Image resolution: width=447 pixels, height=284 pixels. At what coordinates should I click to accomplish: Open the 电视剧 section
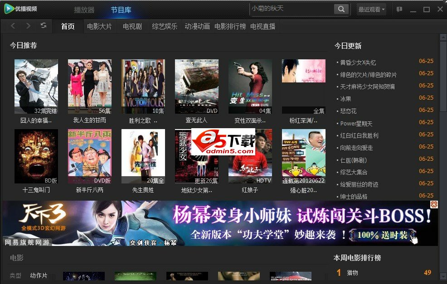pos(132,26)
